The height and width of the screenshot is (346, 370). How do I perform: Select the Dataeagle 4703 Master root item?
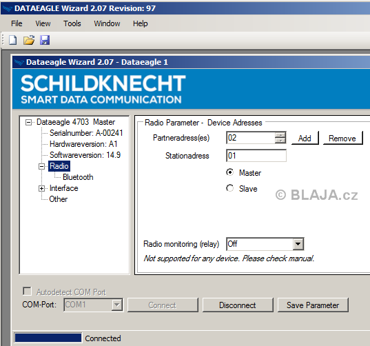pyautogui.click(x=76, y=122)
